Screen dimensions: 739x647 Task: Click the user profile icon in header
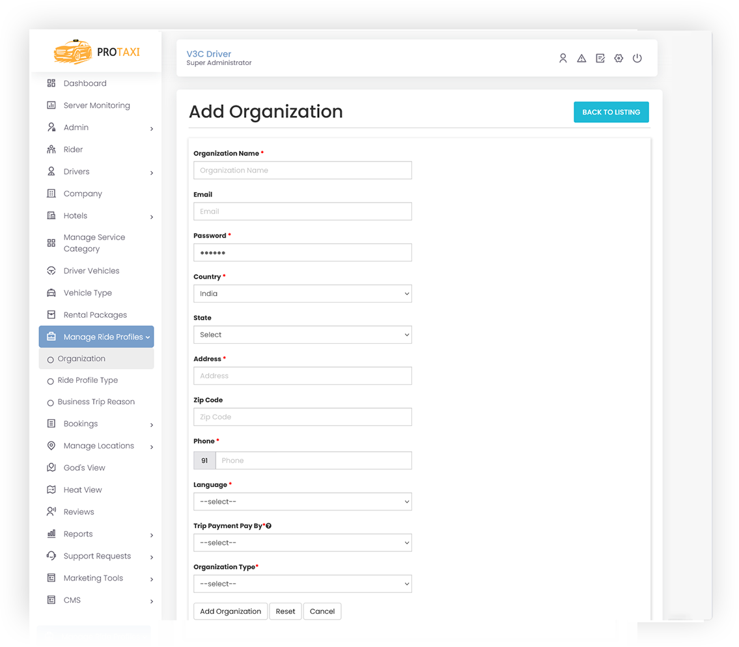[563, 58]
